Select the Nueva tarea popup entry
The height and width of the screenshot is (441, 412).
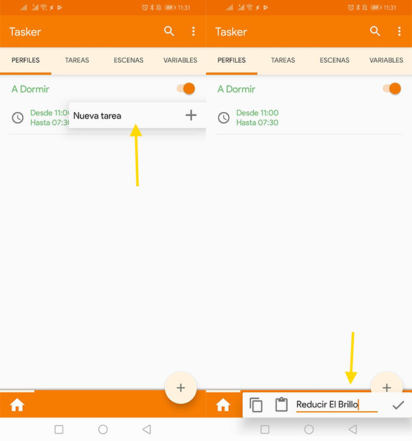point(98,116)
